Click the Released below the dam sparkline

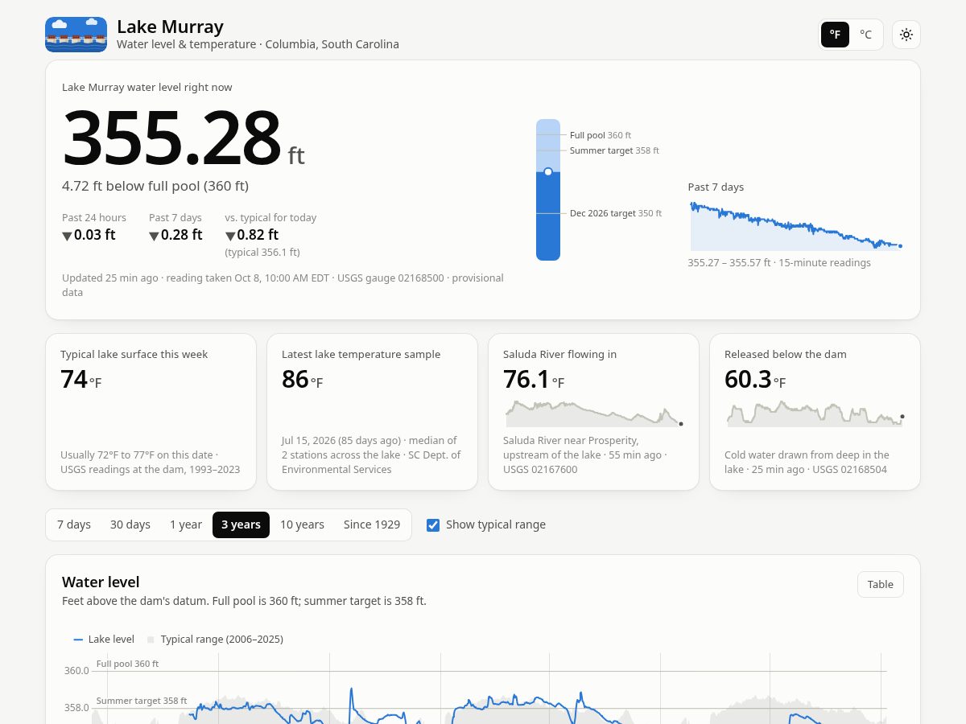click(x=815, y=414)
